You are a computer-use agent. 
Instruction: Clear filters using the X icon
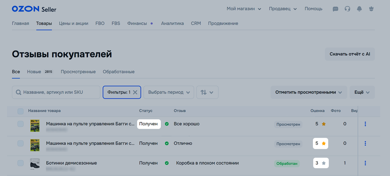click(135, 92)
